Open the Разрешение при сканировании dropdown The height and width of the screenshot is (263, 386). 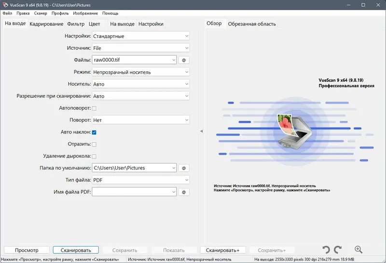(x=141, y=96)
